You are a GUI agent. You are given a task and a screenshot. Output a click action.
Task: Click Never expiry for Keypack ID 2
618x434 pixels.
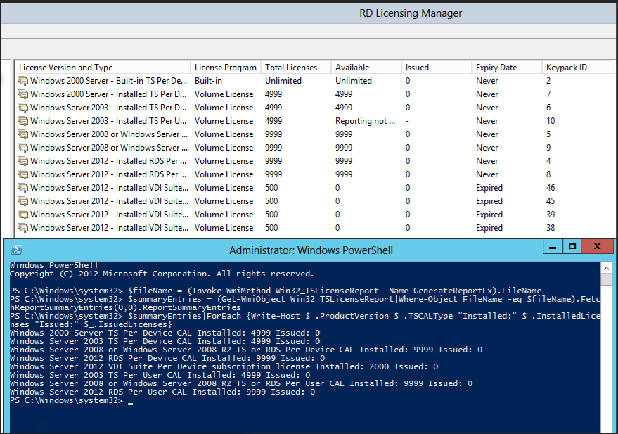point(487,81)
